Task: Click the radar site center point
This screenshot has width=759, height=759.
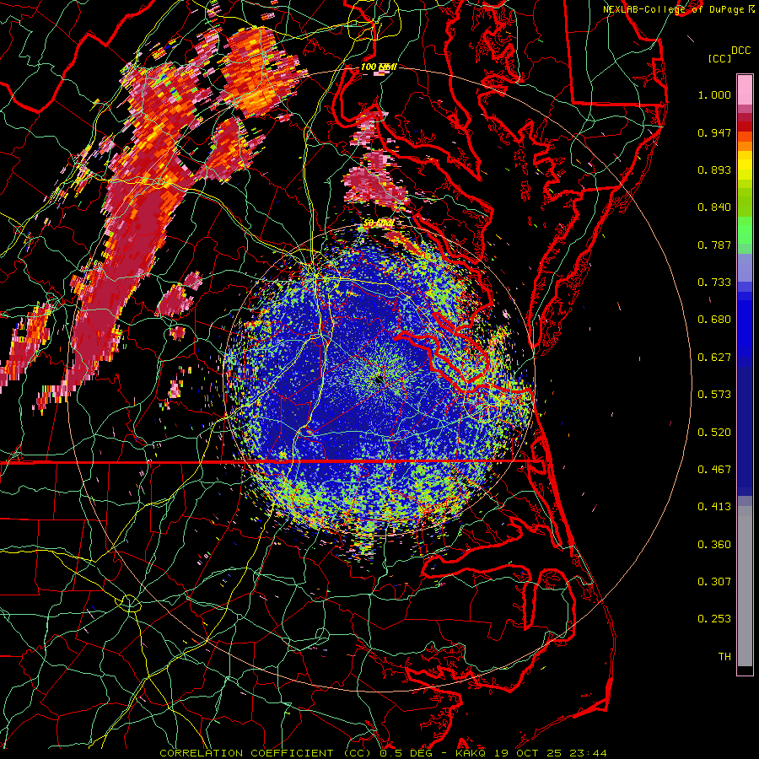Action: click(x=379, y=380)
